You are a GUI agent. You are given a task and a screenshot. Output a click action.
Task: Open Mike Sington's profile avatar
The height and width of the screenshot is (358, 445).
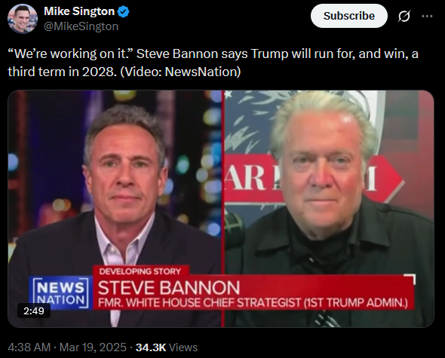pos(23,19)
